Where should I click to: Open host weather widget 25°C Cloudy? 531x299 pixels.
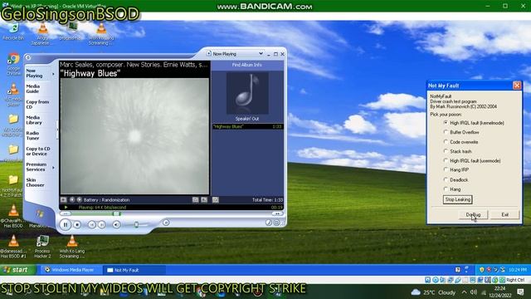433,292
